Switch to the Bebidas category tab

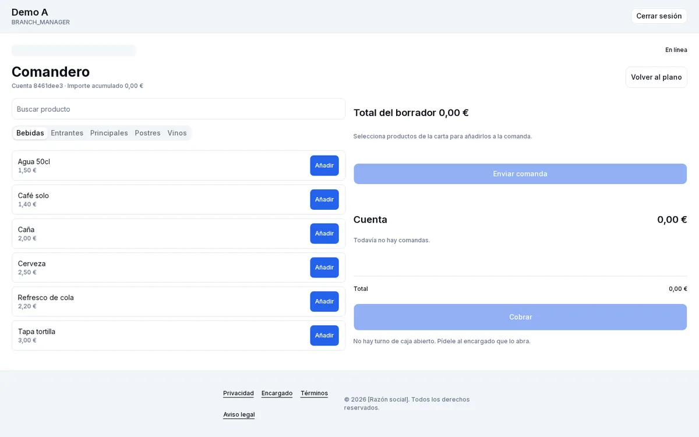point(30,133)
